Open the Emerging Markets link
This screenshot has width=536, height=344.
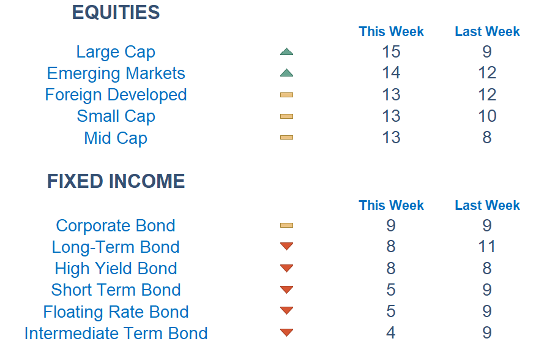coord(116,73)
